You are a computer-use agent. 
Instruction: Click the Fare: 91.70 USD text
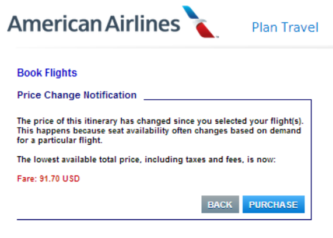pyautogui.click(x=48, y=178)
